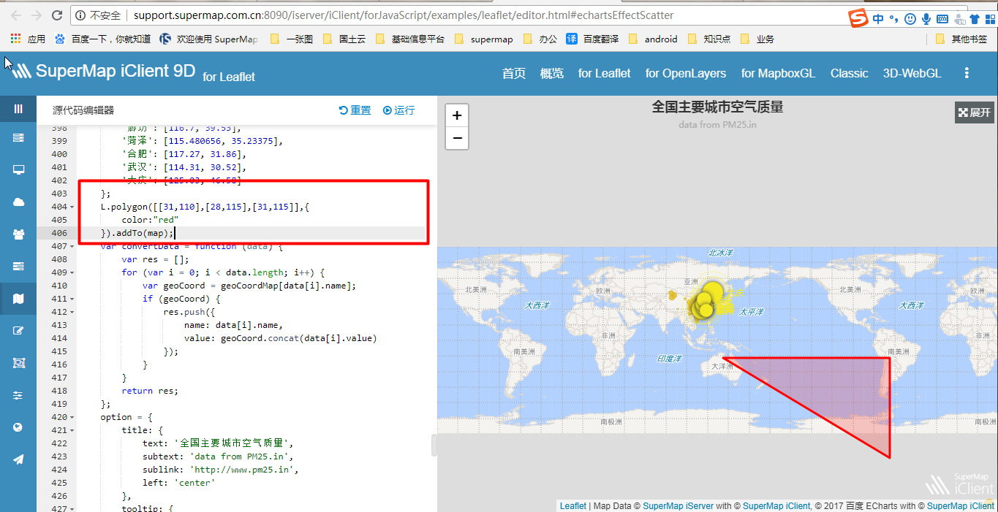998x512 pixels.
Task: Open the 应用 apps bookmark
Action: pos(28,39)
